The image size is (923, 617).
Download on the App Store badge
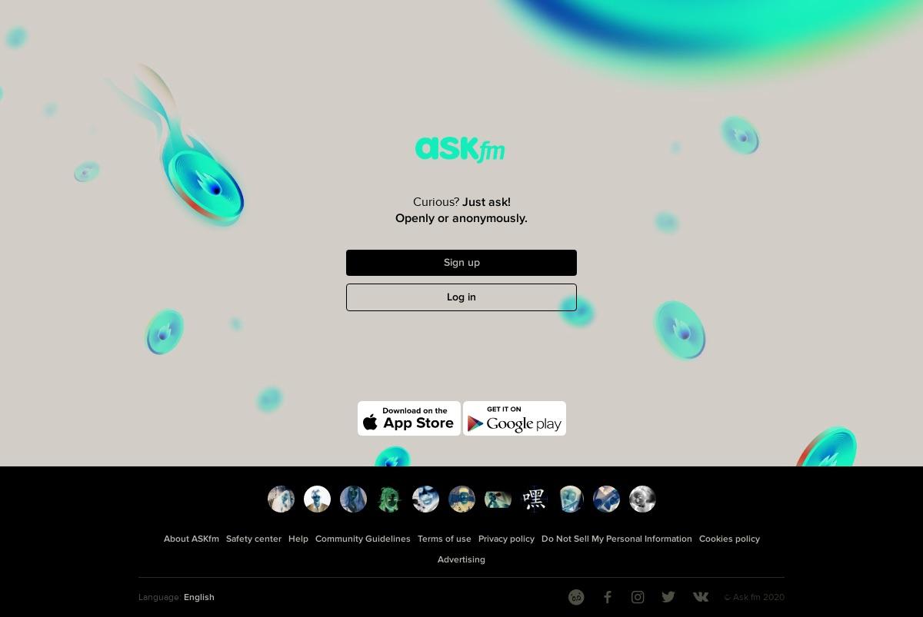click(409, 418)
